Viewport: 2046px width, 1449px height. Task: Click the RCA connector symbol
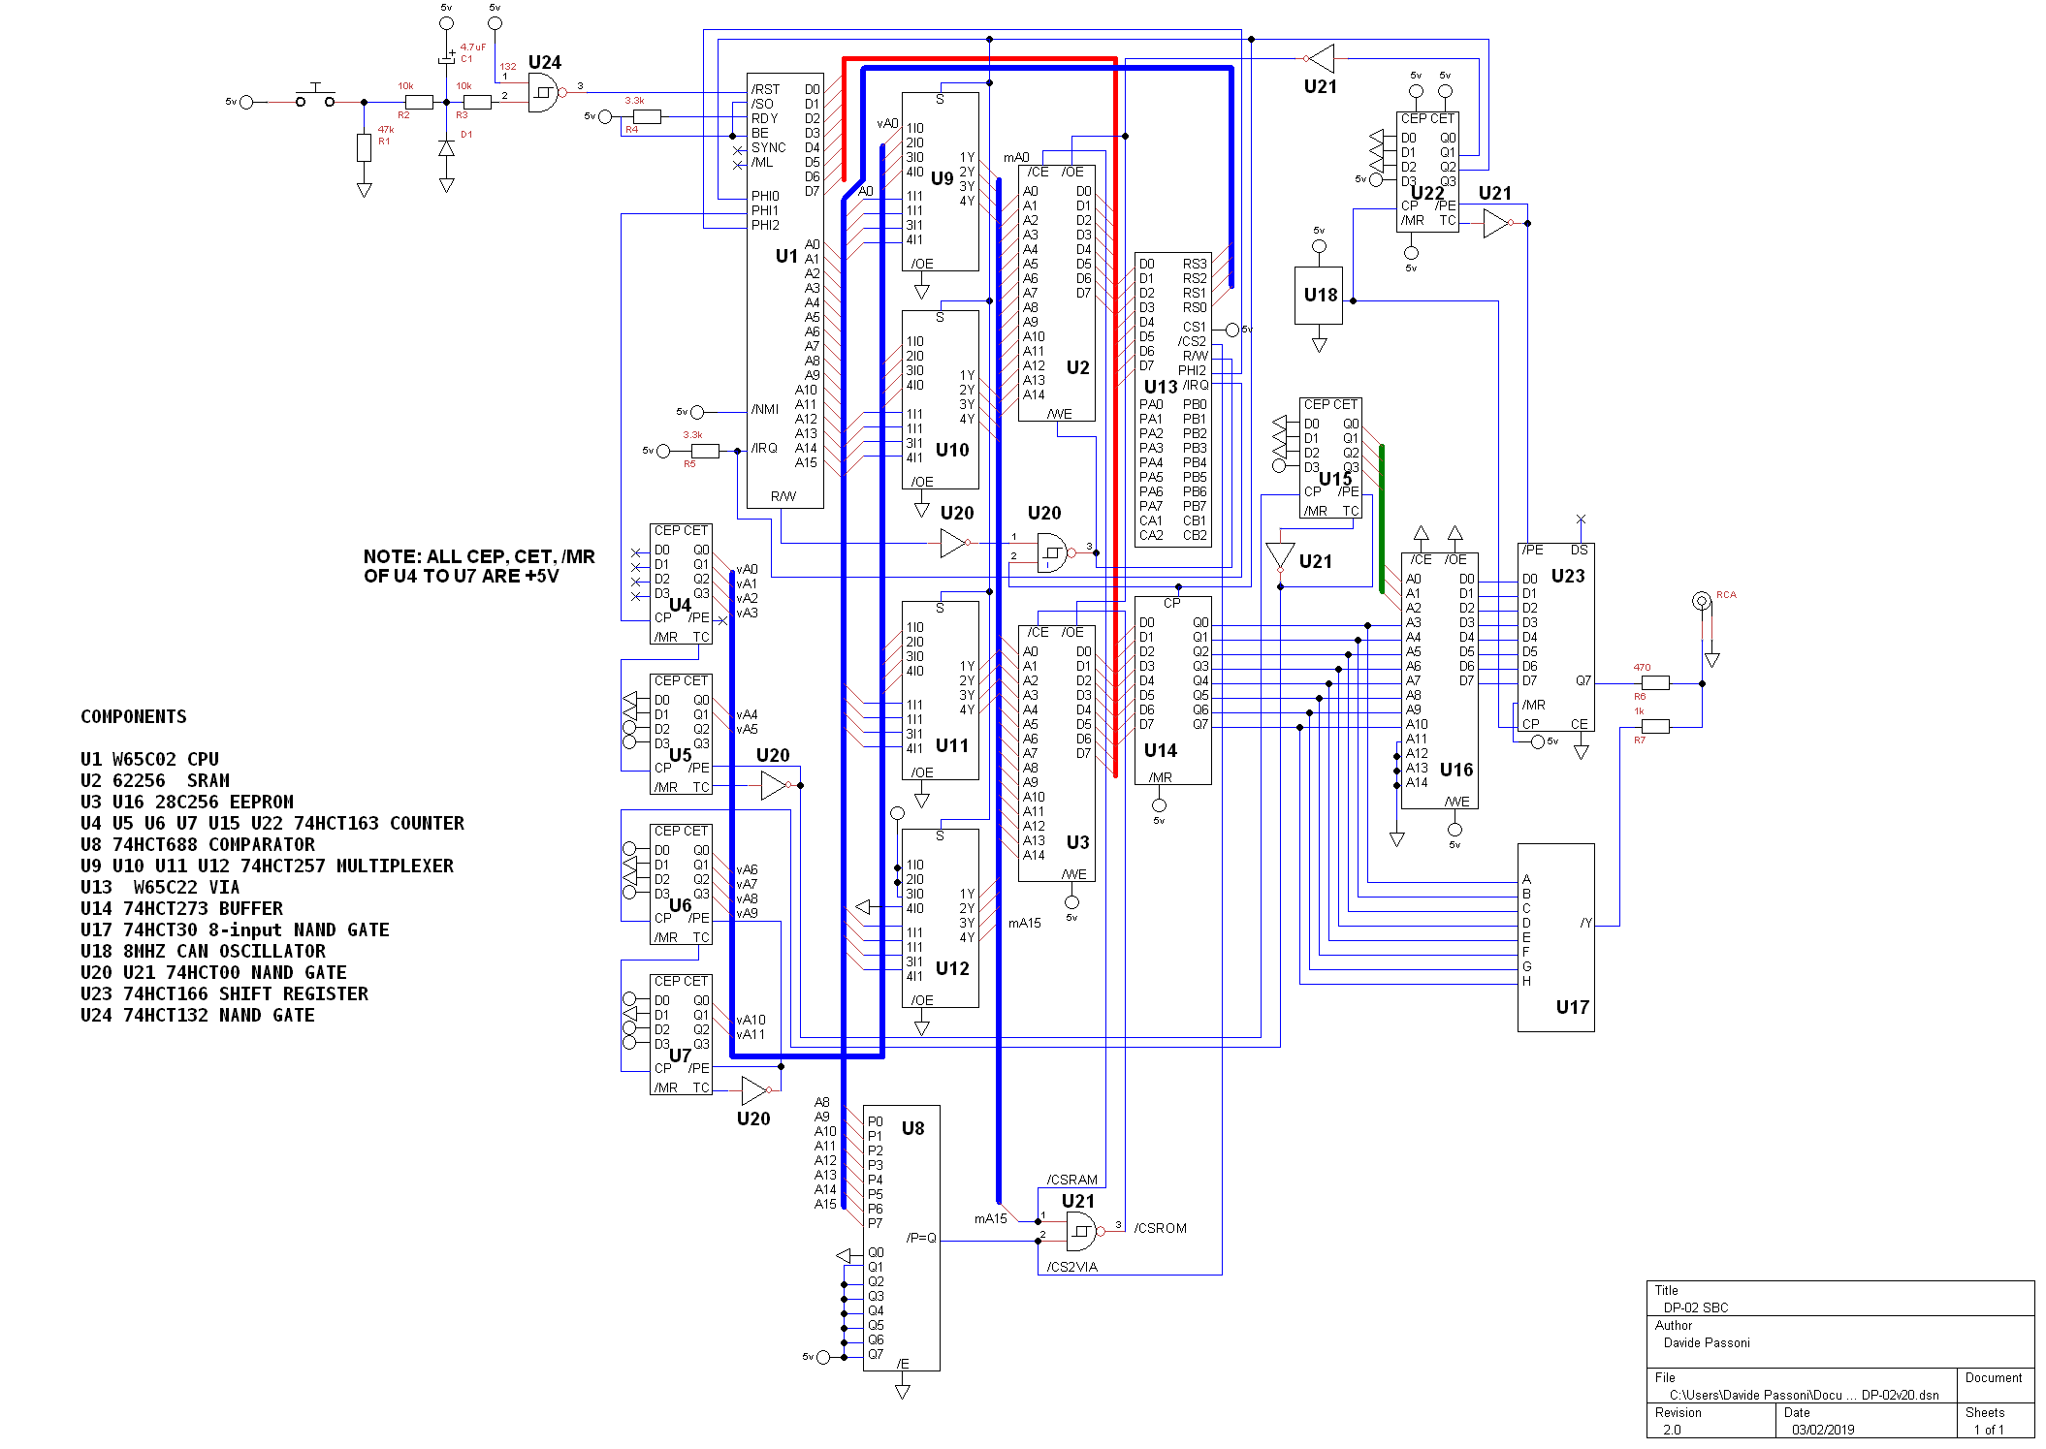(1701, 601)
